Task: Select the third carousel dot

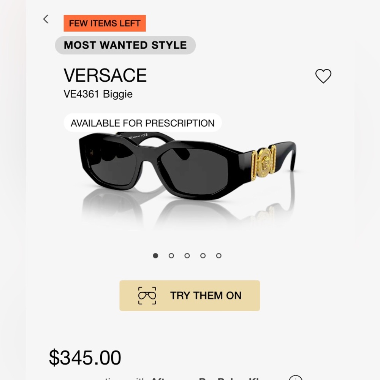Action: 187,256
